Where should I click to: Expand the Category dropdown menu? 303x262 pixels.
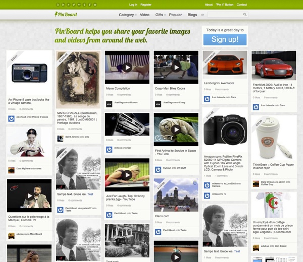click(x=128, y=15)
